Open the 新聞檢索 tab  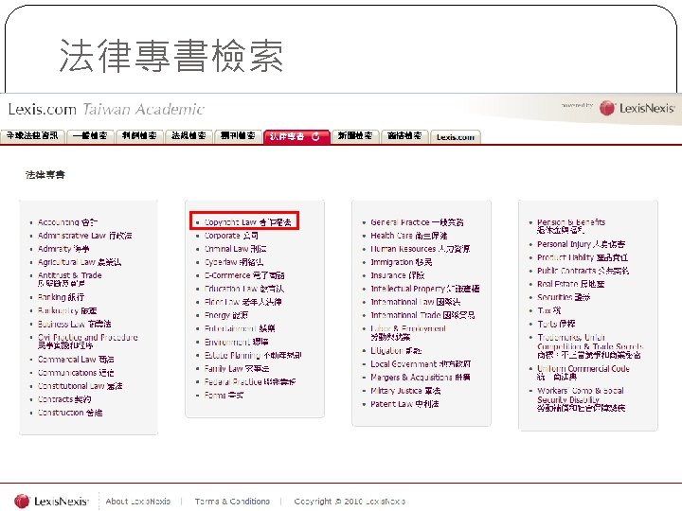(355, 136)
